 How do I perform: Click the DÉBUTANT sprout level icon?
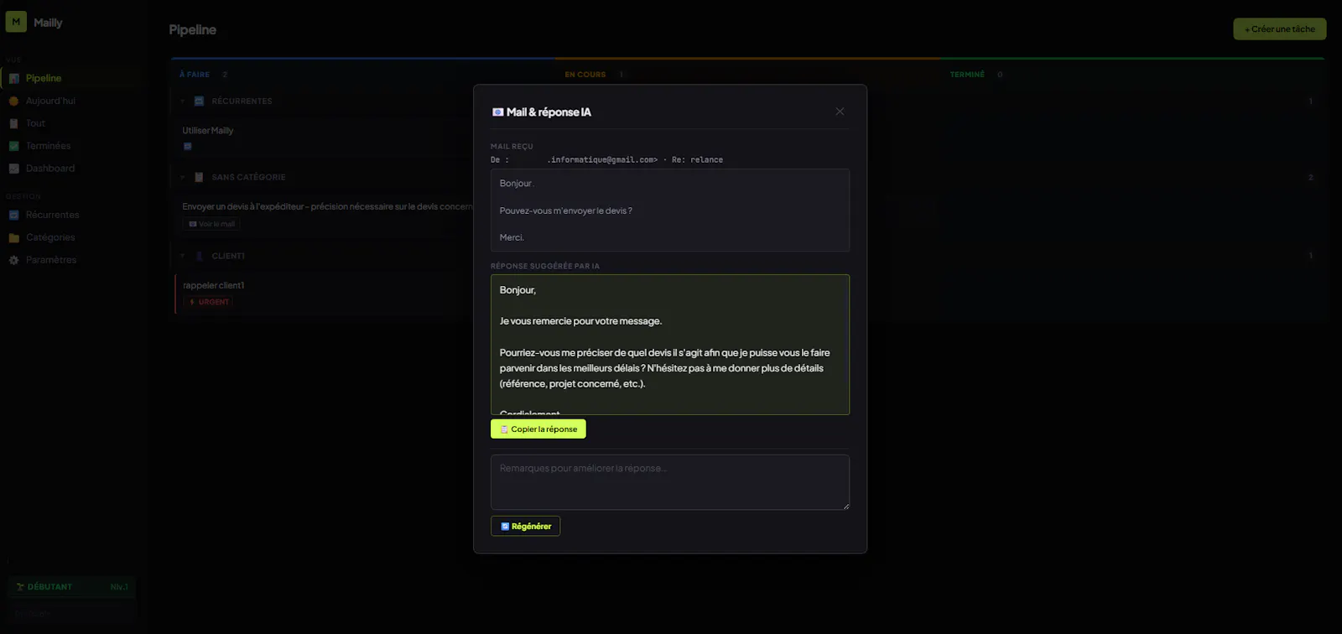click(20, 587)
